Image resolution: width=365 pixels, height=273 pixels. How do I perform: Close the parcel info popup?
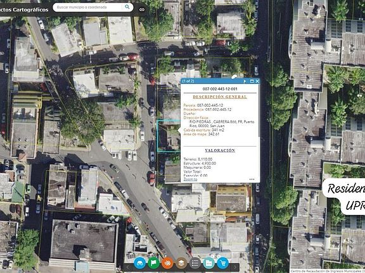(x=257, y=82)
